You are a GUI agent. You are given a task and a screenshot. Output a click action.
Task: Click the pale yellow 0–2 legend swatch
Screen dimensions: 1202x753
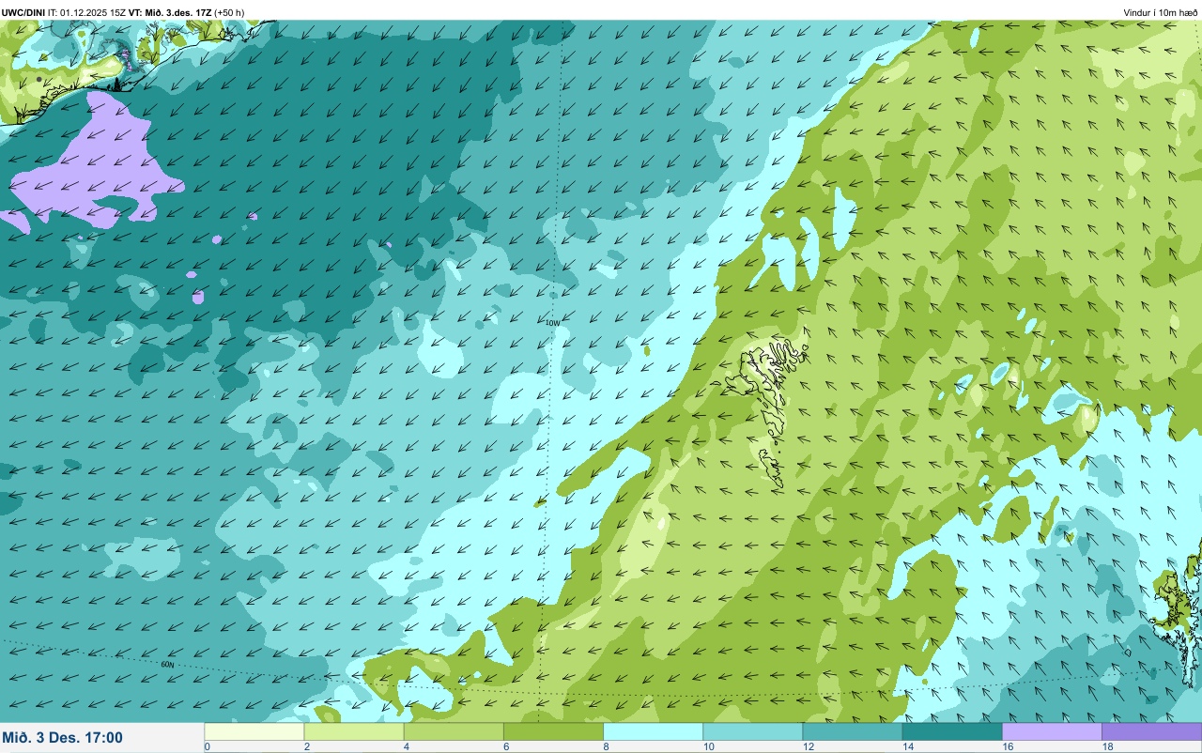click(x=254, y=731)
